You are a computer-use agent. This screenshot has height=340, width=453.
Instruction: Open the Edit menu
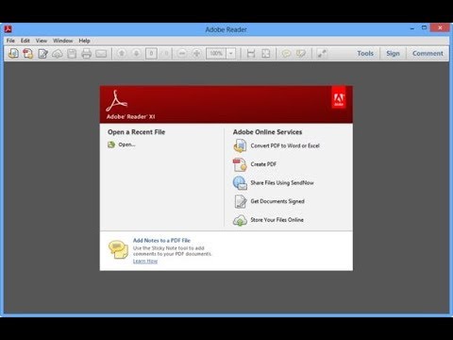click(25, 41)
